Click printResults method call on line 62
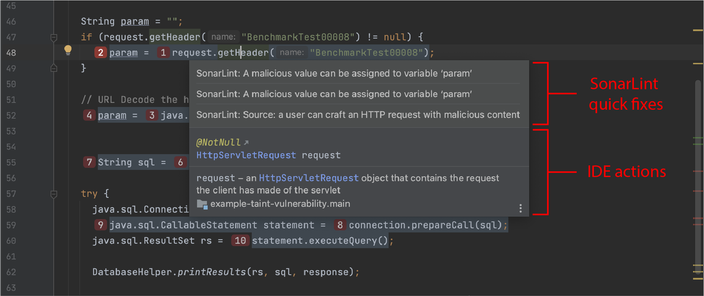Screen dimensions: 704x296 point(212,272)
